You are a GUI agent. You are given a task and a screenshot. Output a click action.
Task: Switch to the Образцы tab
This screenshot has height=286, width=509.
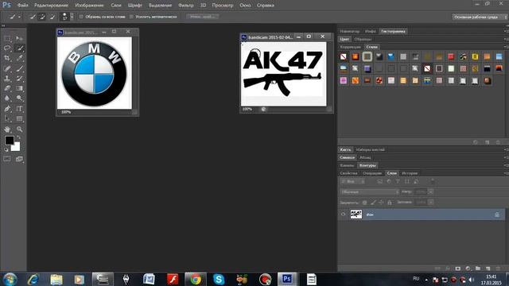(363, 39)
